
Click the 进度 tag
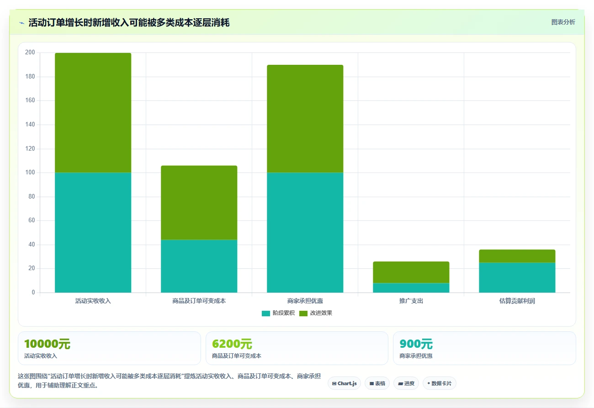(406, 383)
